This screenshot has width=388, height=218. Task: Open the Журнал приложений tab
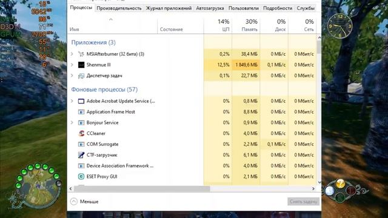coord(169,8)
